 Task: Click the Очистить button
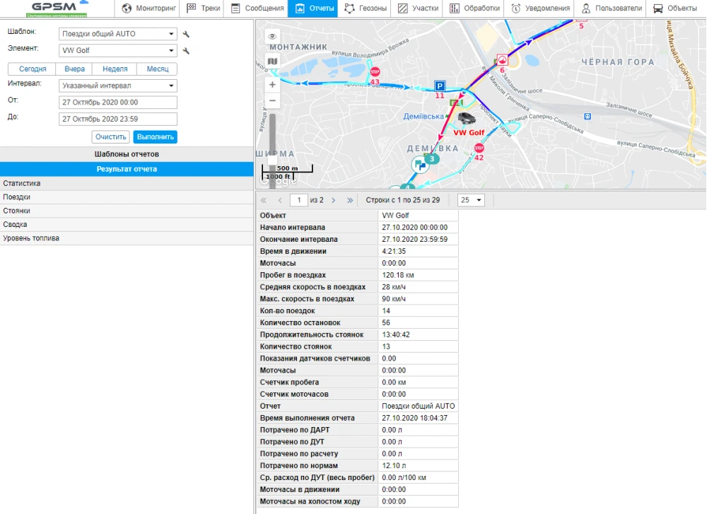[110, 136]
